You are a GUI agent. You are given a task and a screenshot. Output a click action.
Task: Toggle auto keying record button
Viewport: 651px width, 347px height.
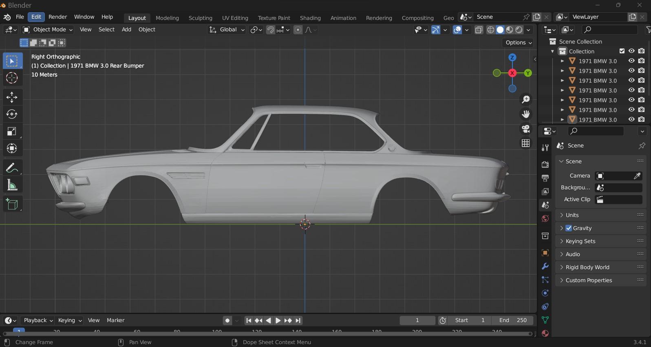point(227,321)
